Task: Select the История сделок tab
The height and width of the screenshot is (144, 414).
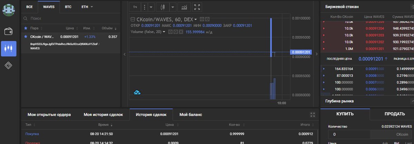Action: 151,114
